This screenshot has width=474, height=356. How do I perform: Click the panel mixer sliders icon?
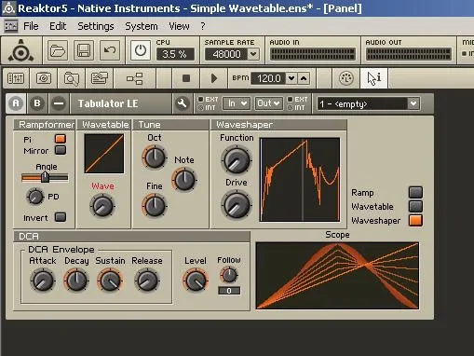pyautogui.click(x=16, y=78)
